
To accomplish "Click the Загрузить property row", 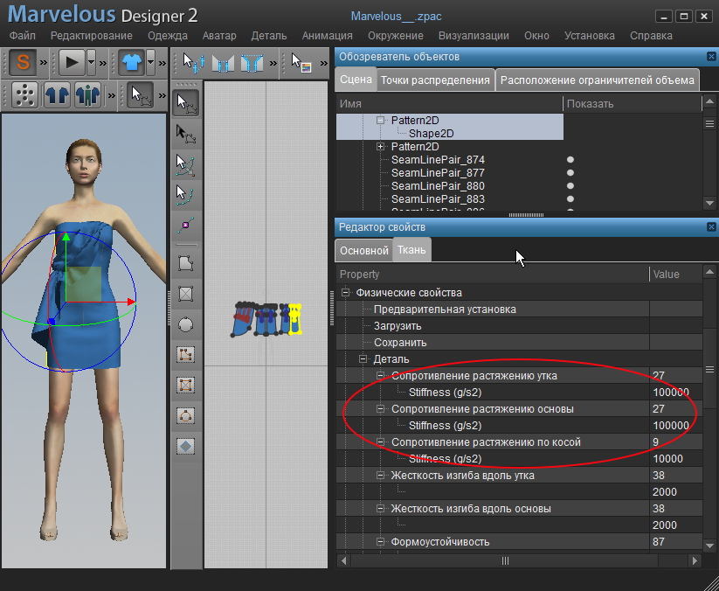I will click(398, 326).
